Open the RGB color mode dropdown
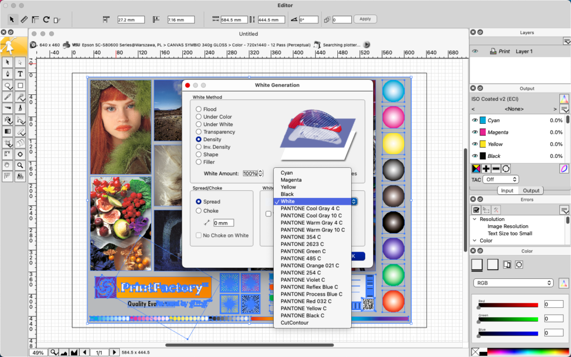571x357 pixels. (514, 283)
